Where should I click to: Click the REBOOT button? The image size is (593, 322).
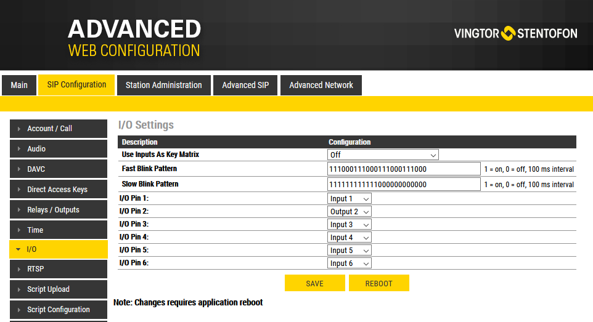click(378, 283)
